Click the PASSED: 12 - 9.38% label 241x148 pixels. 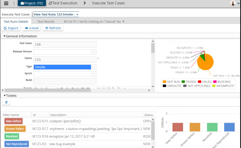coord(186,72)
